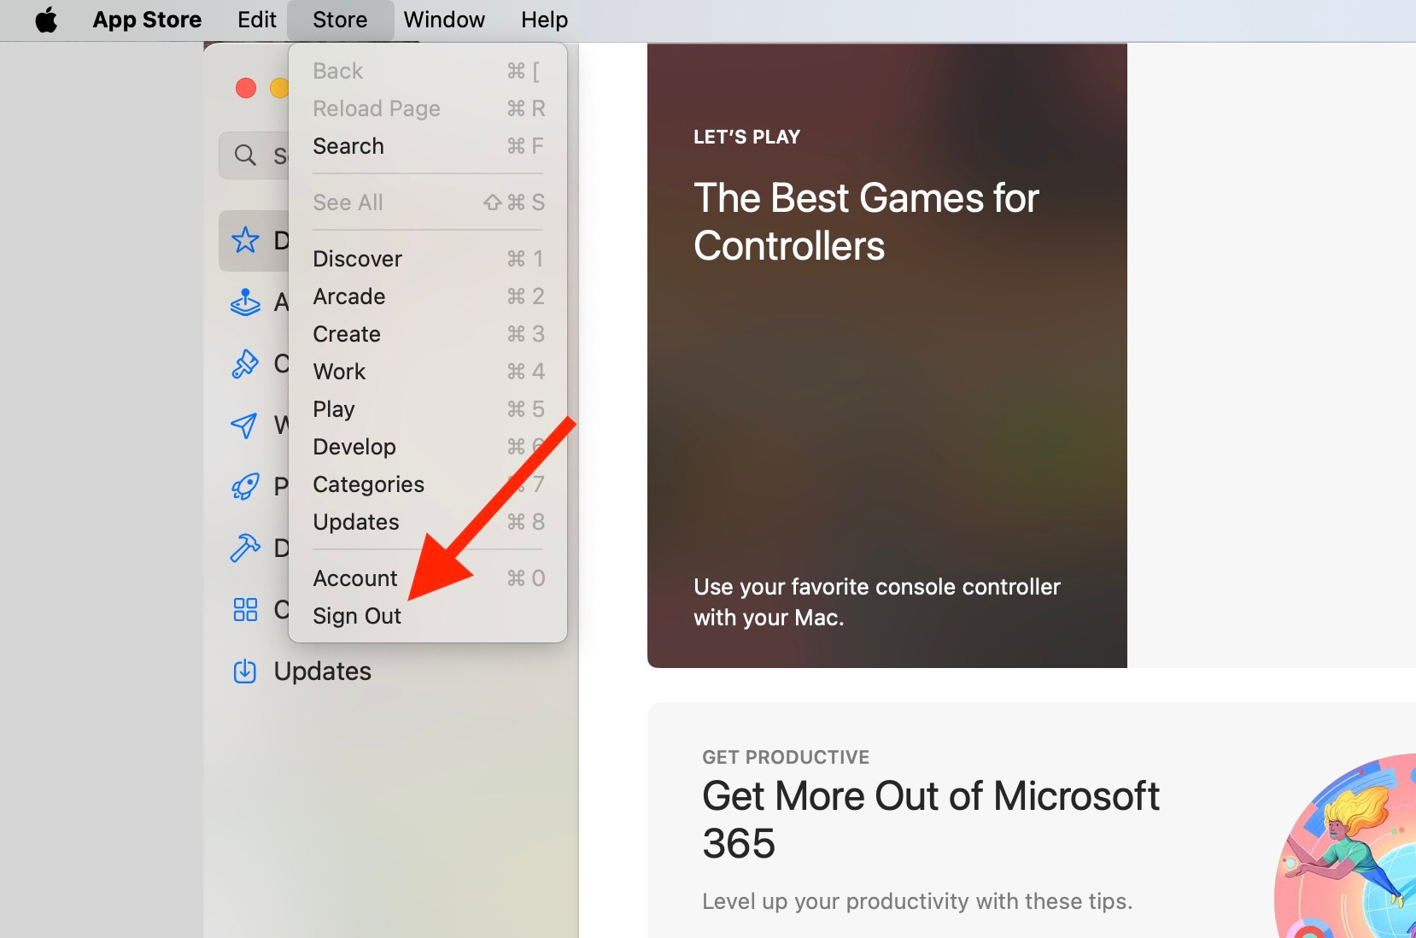Click the Updates download icon in sidebar
This screenshot has height=938, width=1416.
[x=245, y=671]
